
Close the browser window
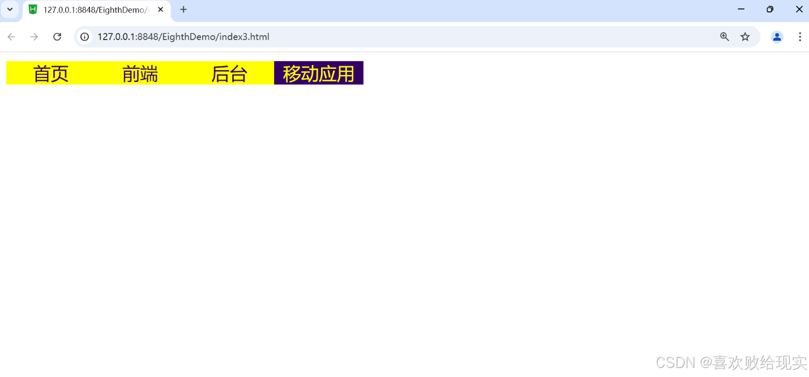point(799,9)
